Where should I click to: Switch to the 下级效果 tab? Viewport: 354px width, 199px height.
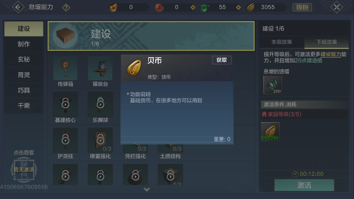point(327,42)
